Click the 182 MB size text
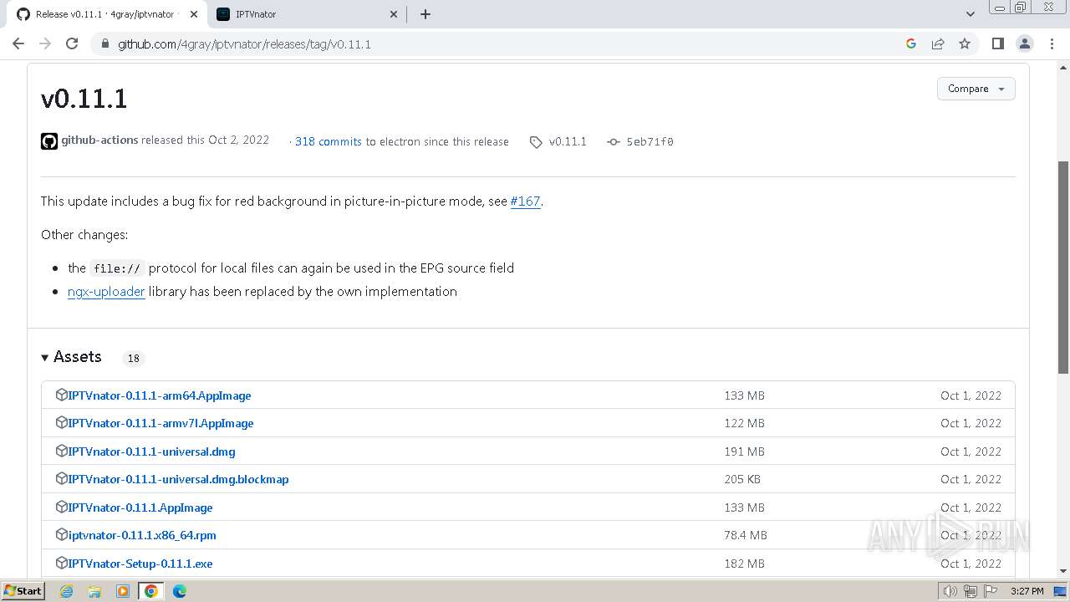This screenshot has height=602, width=1070. click(x=744, y=564)
